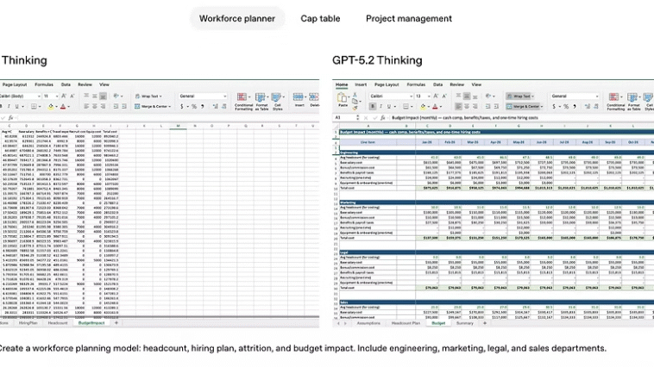654x367 pixels.
Task: Click the Cut scissors icon beside Paste
Action: click(x=356, y=96)
